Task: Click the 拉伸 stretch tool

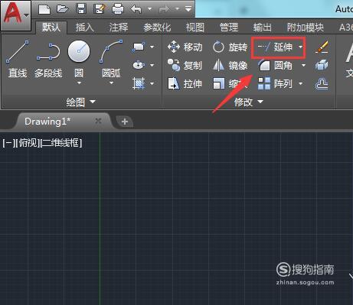Action: coord(185,83)
